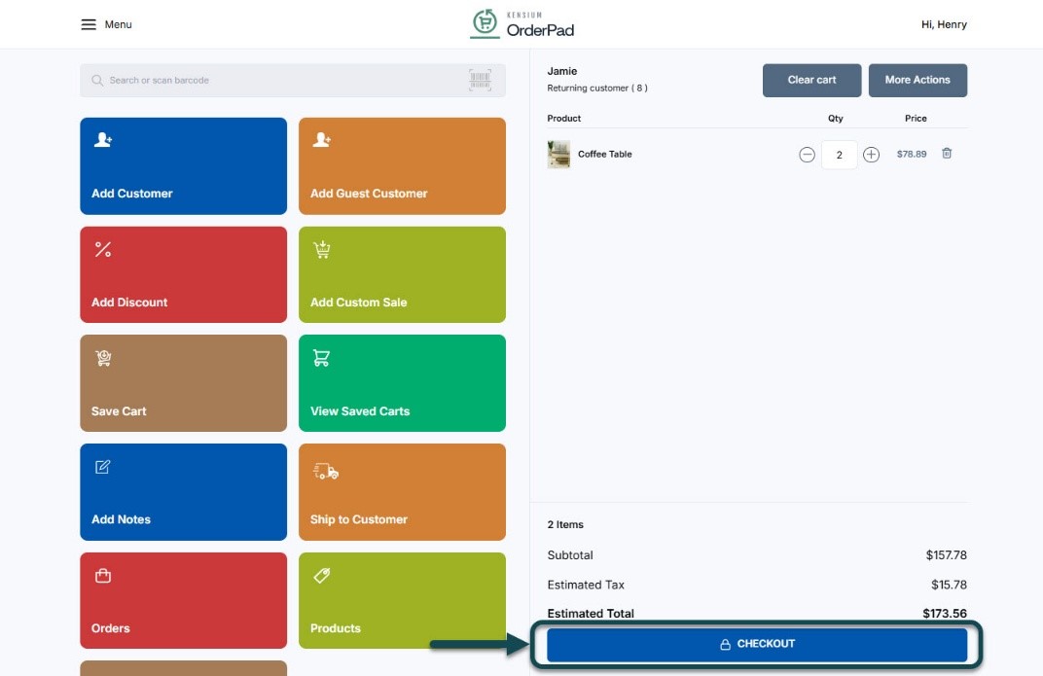Viewport: 1043px width, 676px height.
Task: Click the Price column header
Action: click(x=916, y=119)
